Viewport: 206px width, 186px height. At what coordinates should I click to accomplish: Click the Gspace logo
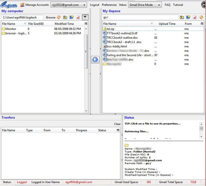click(x=9, y=5)
